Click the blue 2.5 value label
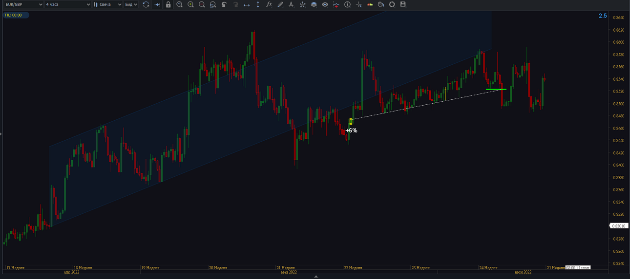The height and width of the screenshot is (279, 630). 603,16
